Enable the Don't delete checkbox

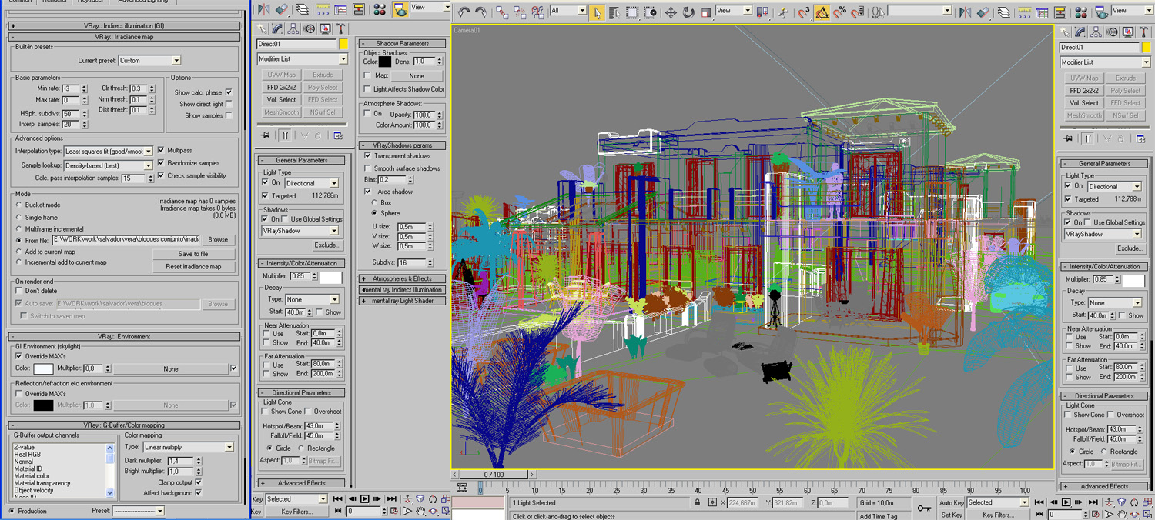pos(19,292)
